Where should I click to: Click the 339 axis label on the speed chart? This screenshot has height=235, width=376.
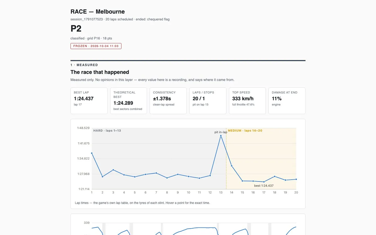pyautogui.click(x=87, y=223)
